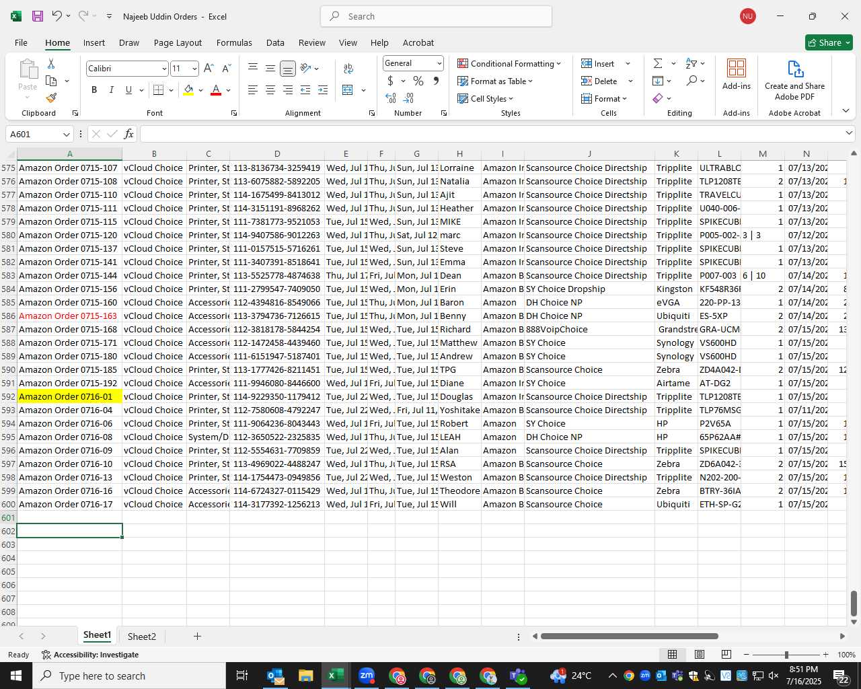Open Zoom app from the taskbar
Image resolution: width=861 pixels, height=689 pixels.
point(367,676)
